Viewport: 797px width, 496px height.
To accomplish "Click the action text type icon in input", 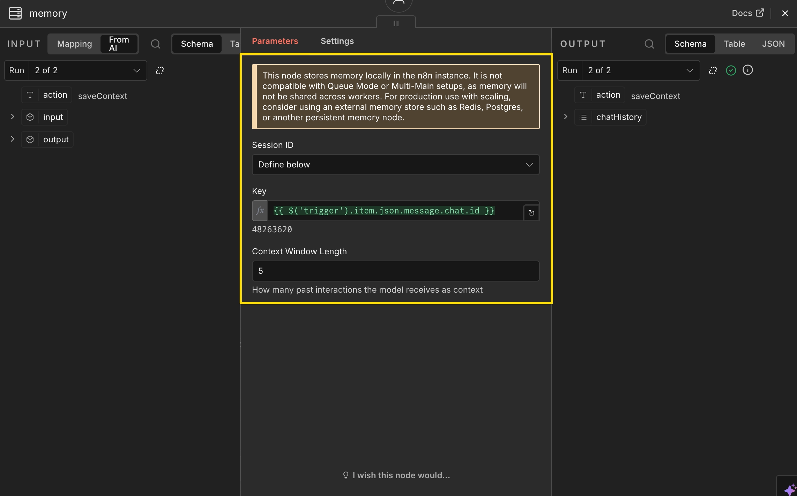I will pyautogui.click(x=30, y=95).
